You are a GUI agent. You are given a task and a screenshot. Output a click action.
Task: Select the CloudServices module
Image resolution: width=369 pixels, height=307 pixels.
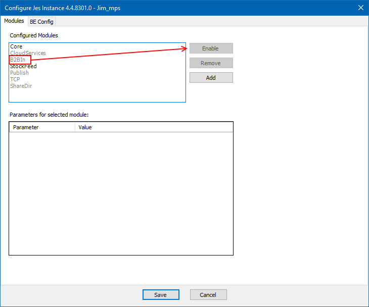pos(28,53)
